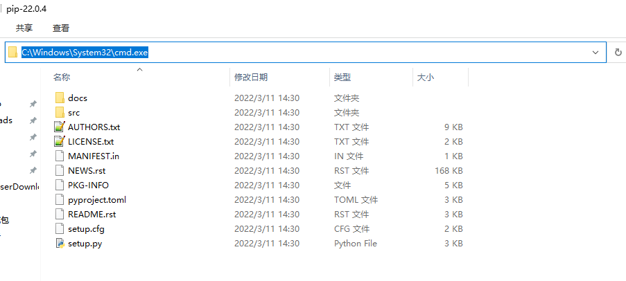626x281 pixels.
Task: Select the setup.py file name
Action: [85, 244]
